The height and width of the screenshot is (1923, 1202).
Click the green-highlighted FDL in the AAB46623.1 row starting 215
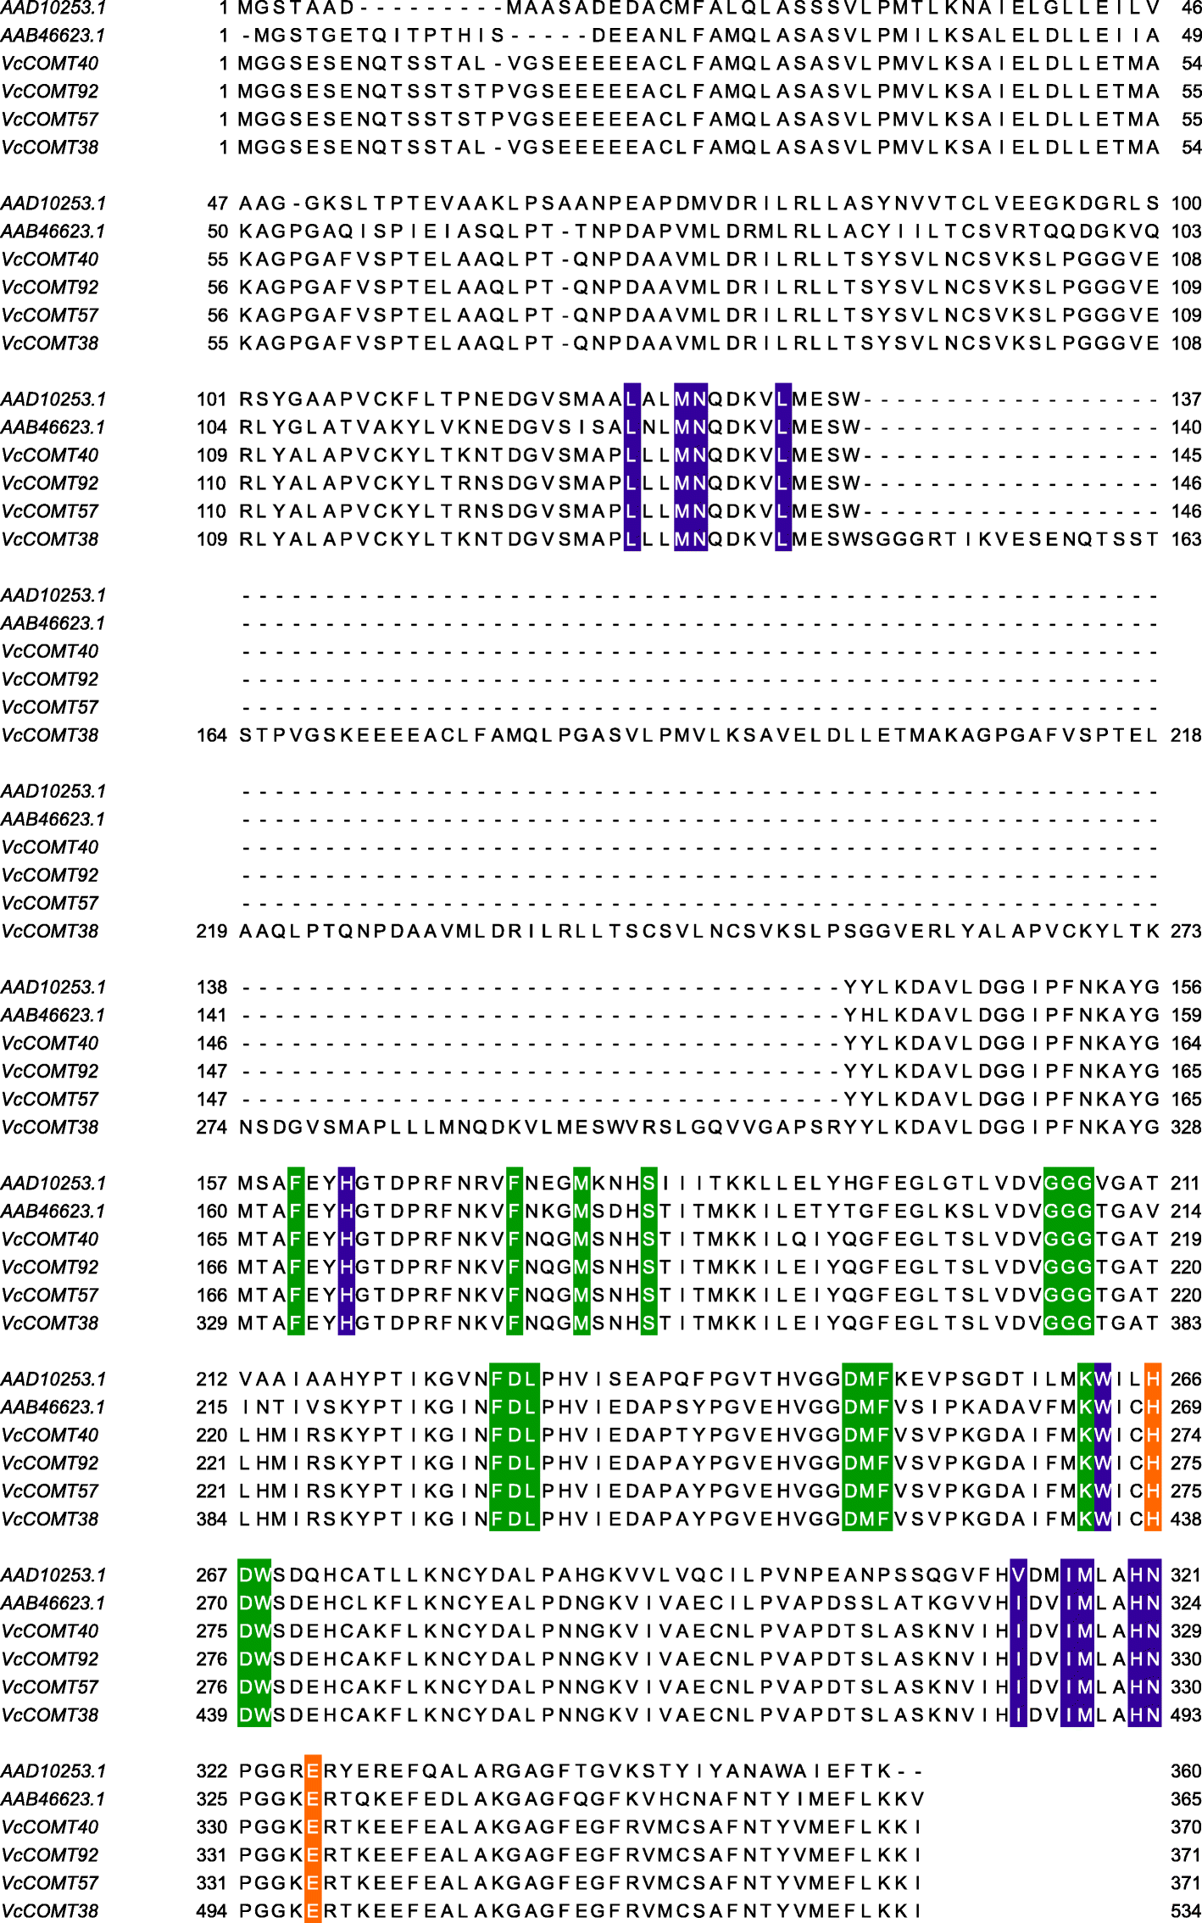pyautogui.click(x=515, y=1407)
